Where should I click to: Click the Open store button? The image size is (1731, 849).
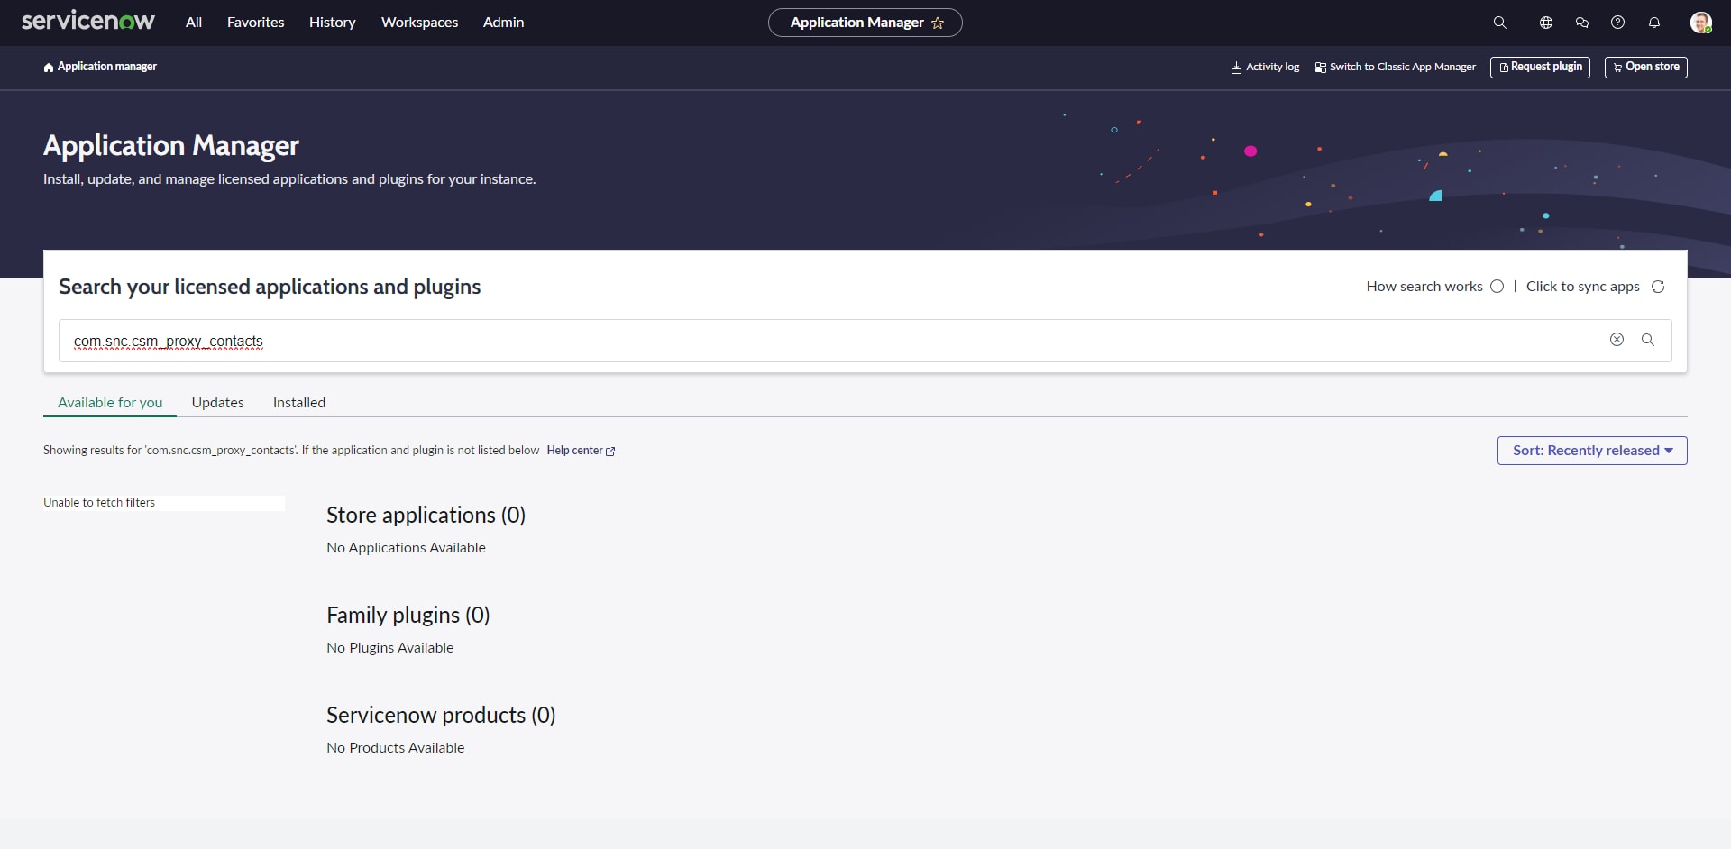(1646, 68)
